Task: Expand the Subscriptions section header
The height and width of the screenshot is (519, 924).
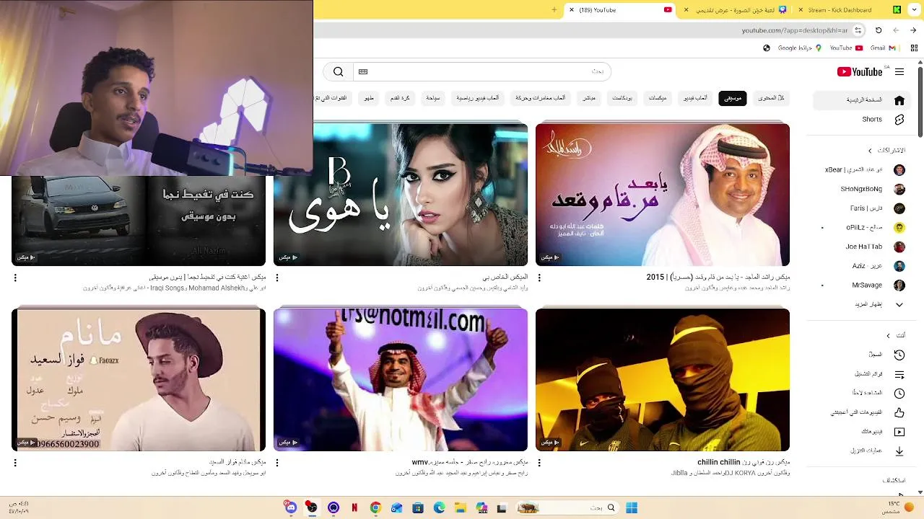Action: click(x=887, y=151)
